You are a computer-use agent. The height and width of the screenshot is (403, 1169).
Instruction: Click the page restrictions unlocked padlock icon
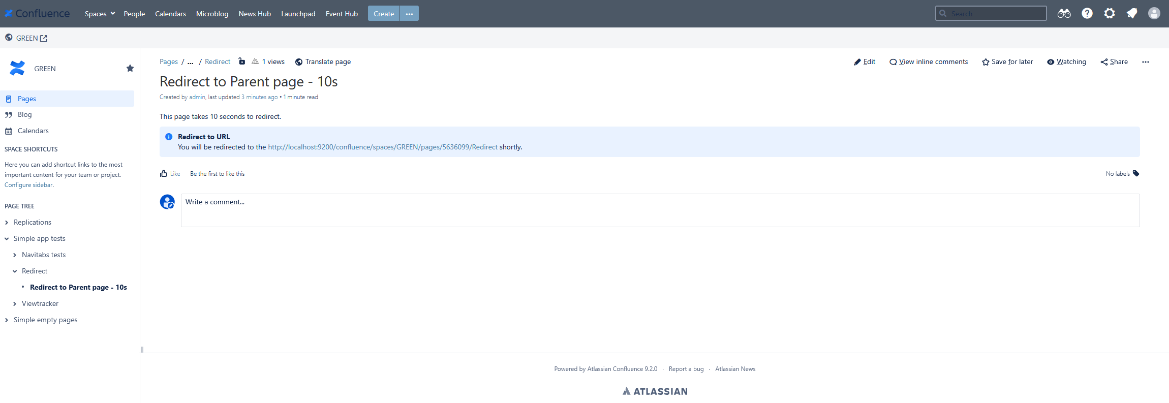tap(242, 61)
